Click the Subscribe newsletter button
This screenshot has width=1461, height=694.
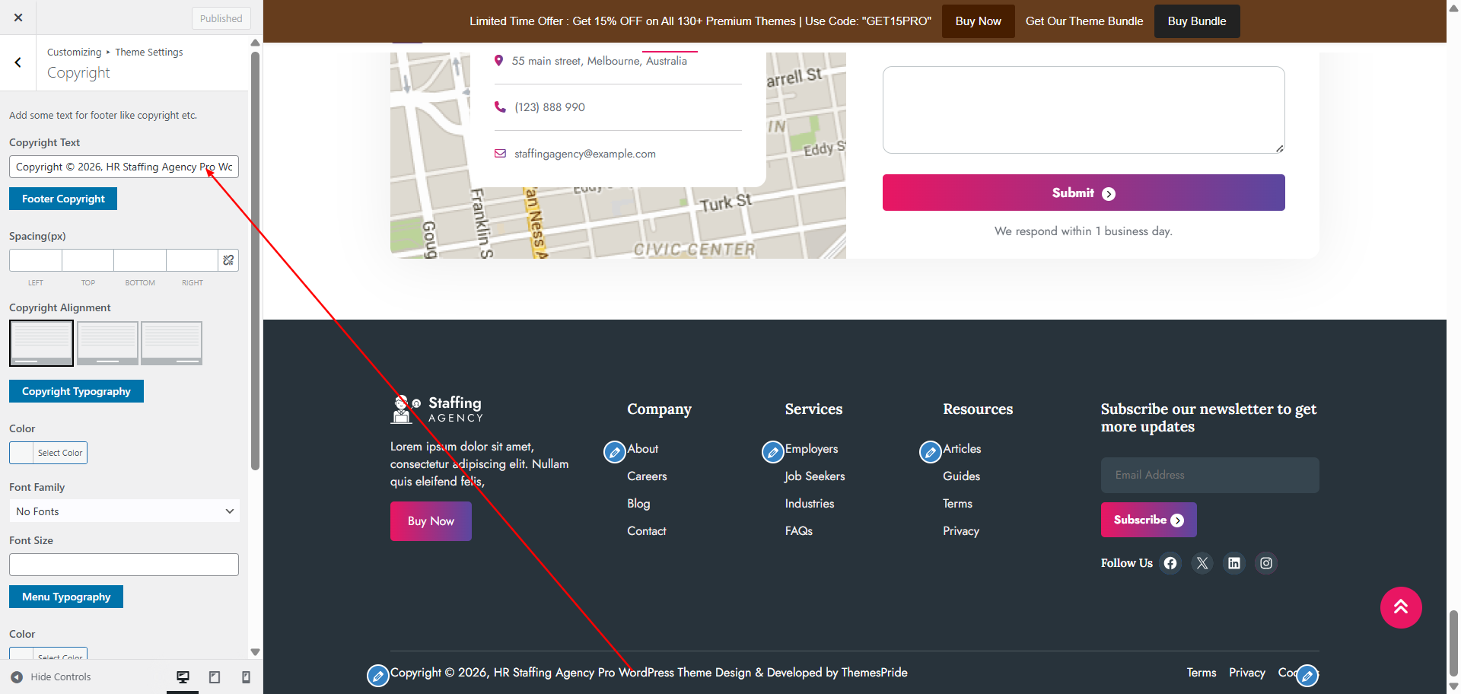[1148, 520]
